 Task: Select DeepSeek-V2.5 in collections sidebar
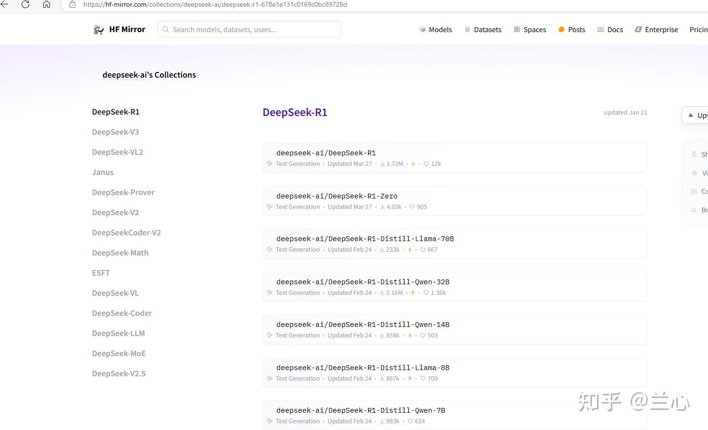point(119,373)
